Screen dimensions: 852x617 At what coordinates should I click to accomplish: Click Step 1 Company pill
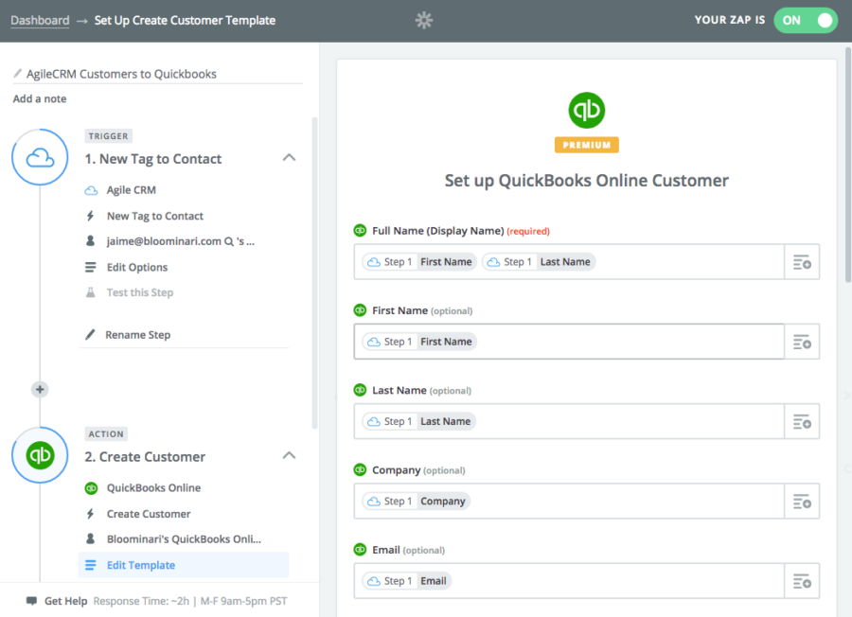point(417,502)
